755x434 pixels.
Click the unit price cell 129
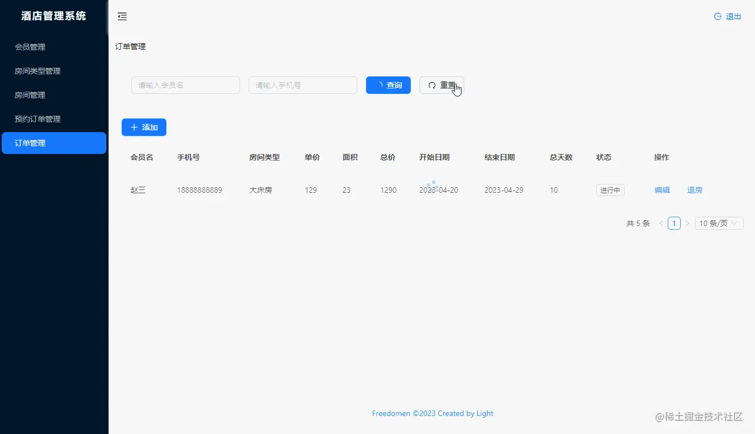click(x=311, y=190)
